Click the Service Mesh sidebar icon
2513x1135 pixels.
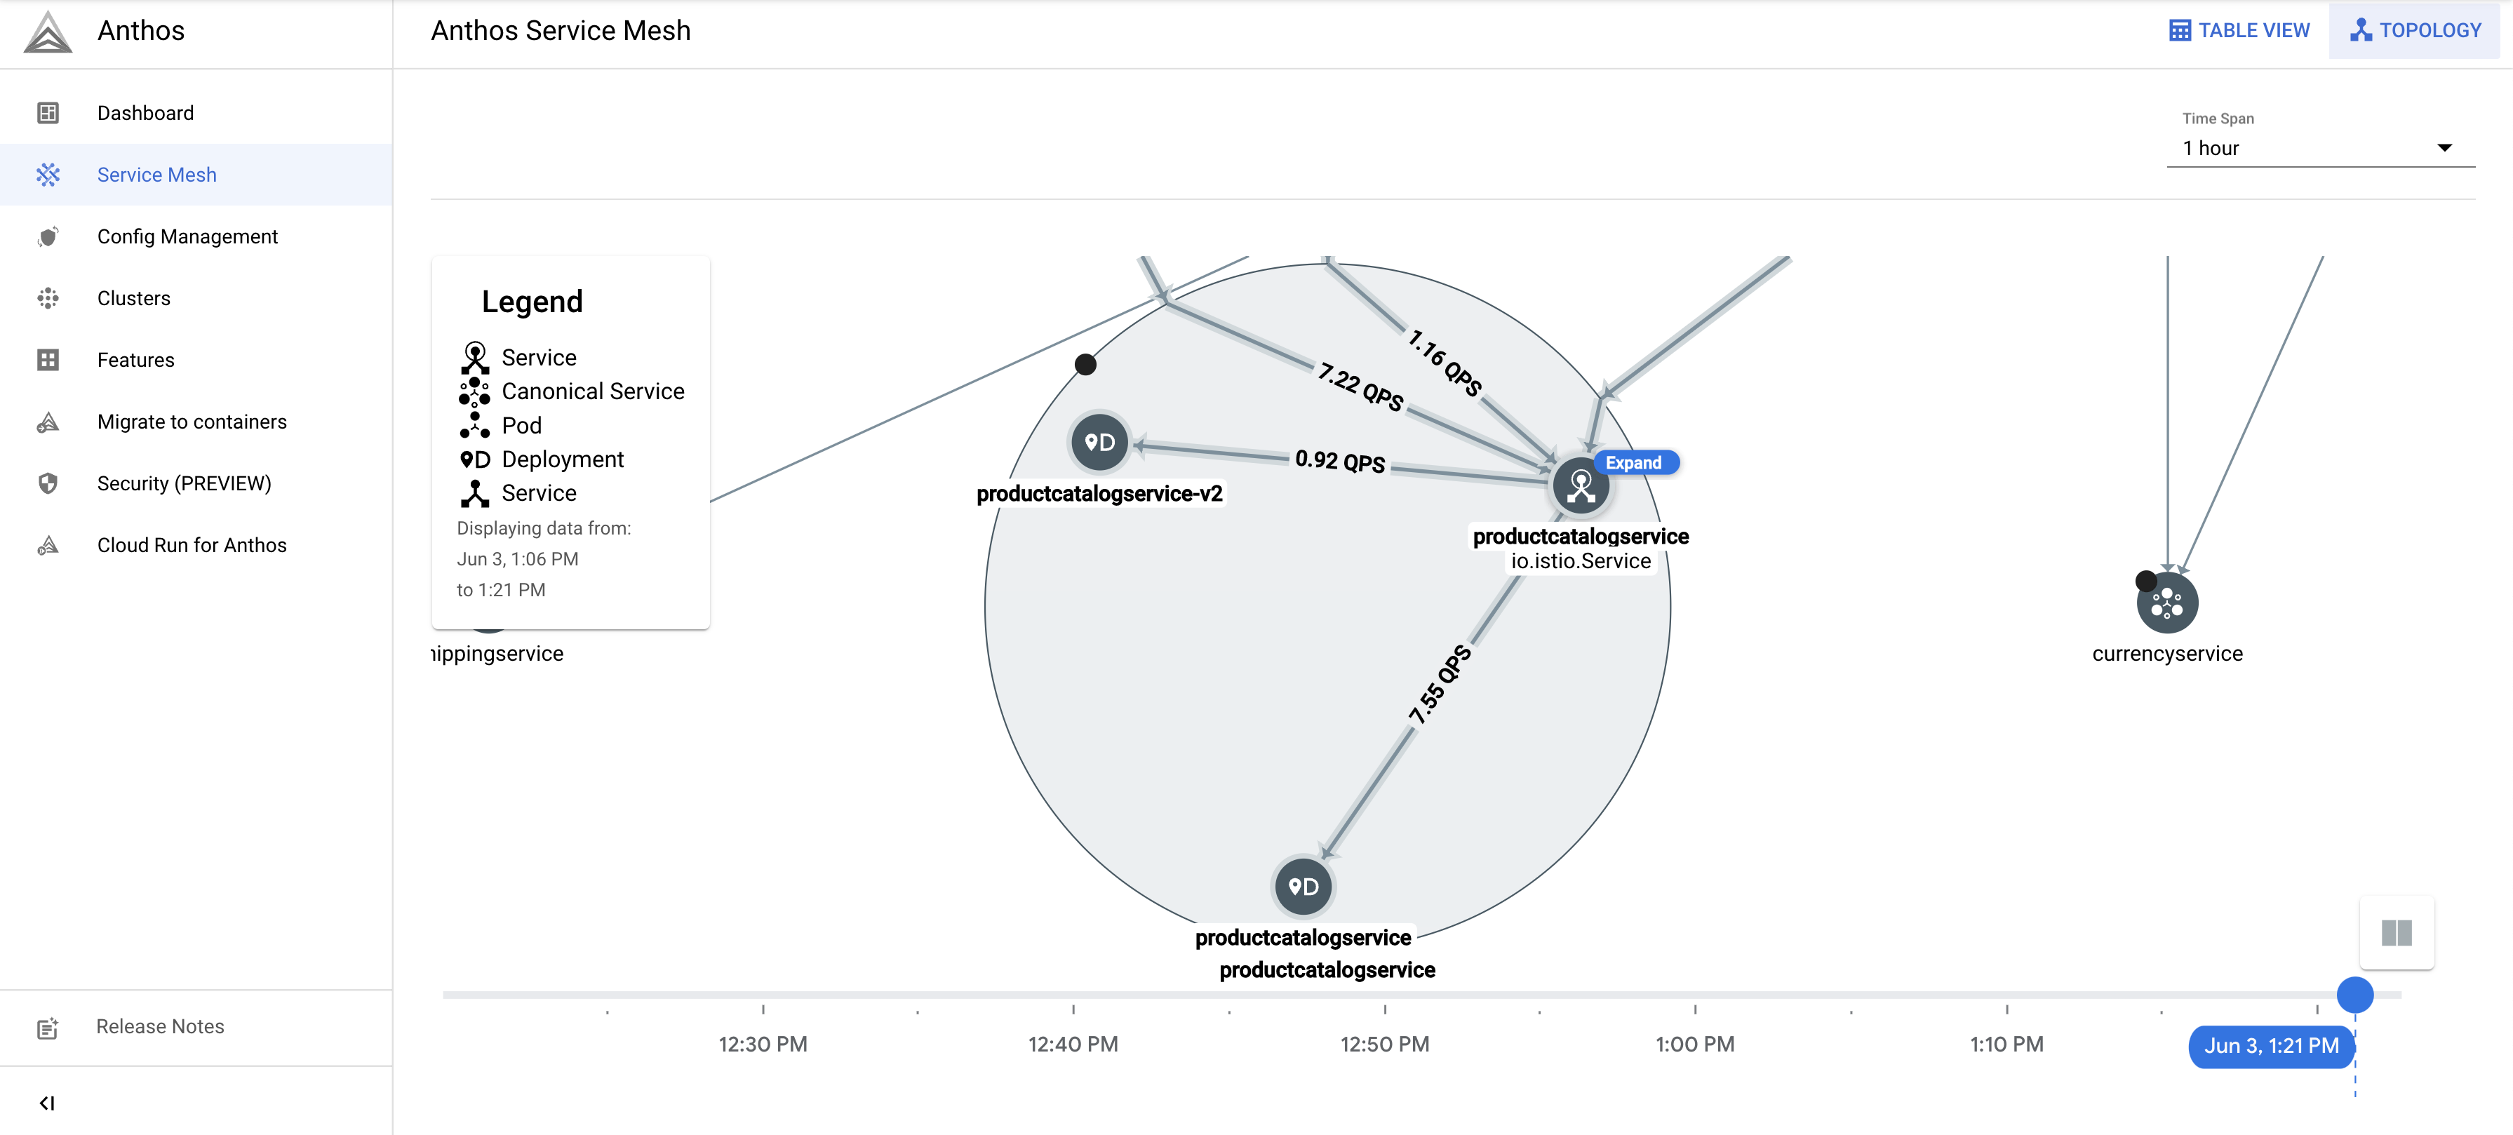(50, 173)
